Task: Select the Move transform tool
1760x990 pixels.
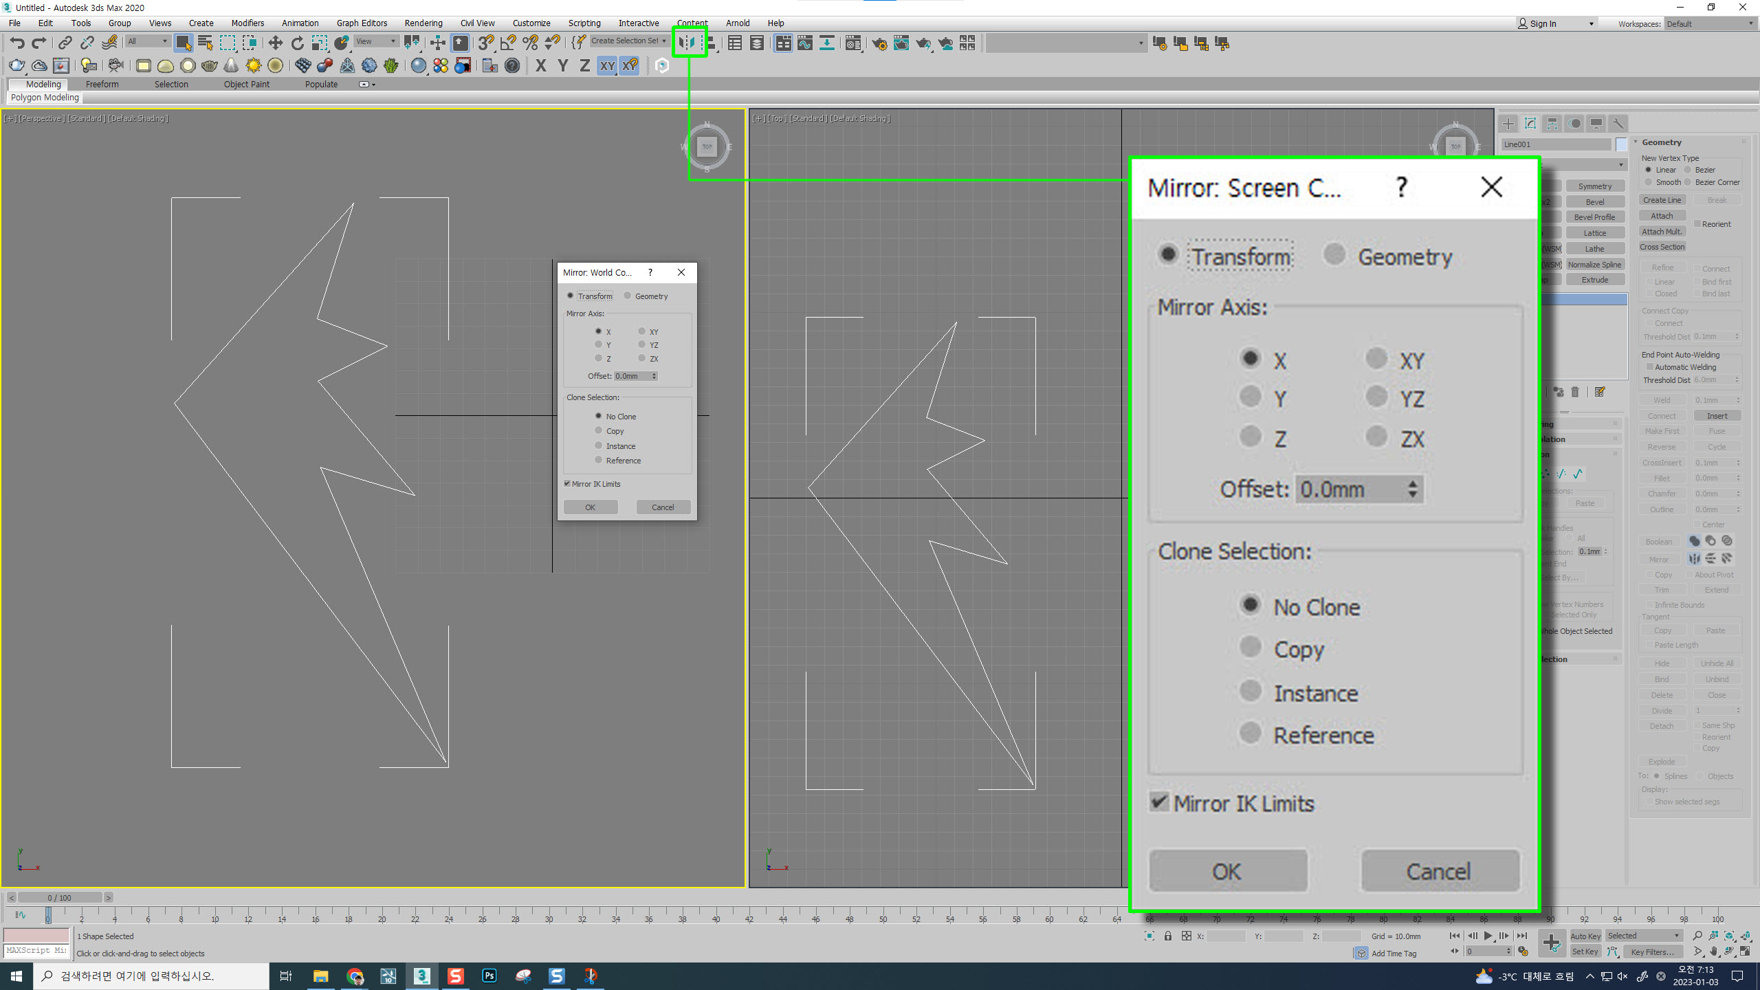Action: coord(275,43)
